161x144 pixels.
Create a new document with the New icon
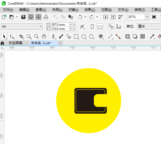point(4,17)
